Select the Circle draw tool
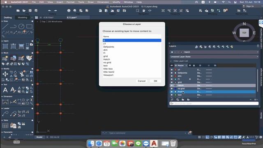The height and width of the screenshot is (148, 263). (21, 26)
